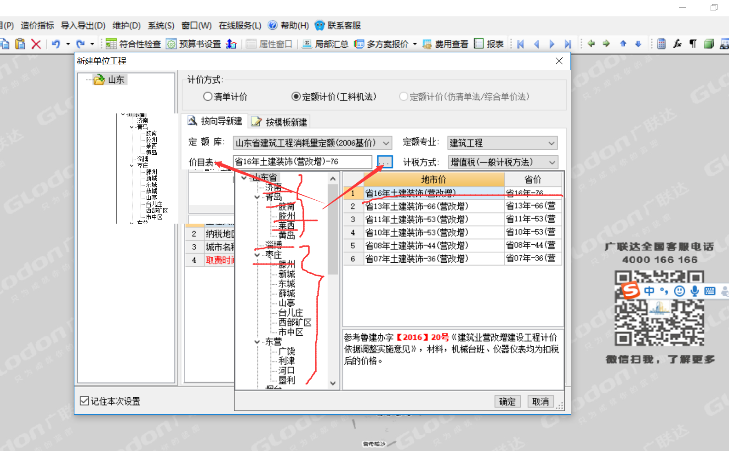Select 定额计价(仿清单法/综合单价法) radio option
Screen dimensions: 729x451
(404, 96)
